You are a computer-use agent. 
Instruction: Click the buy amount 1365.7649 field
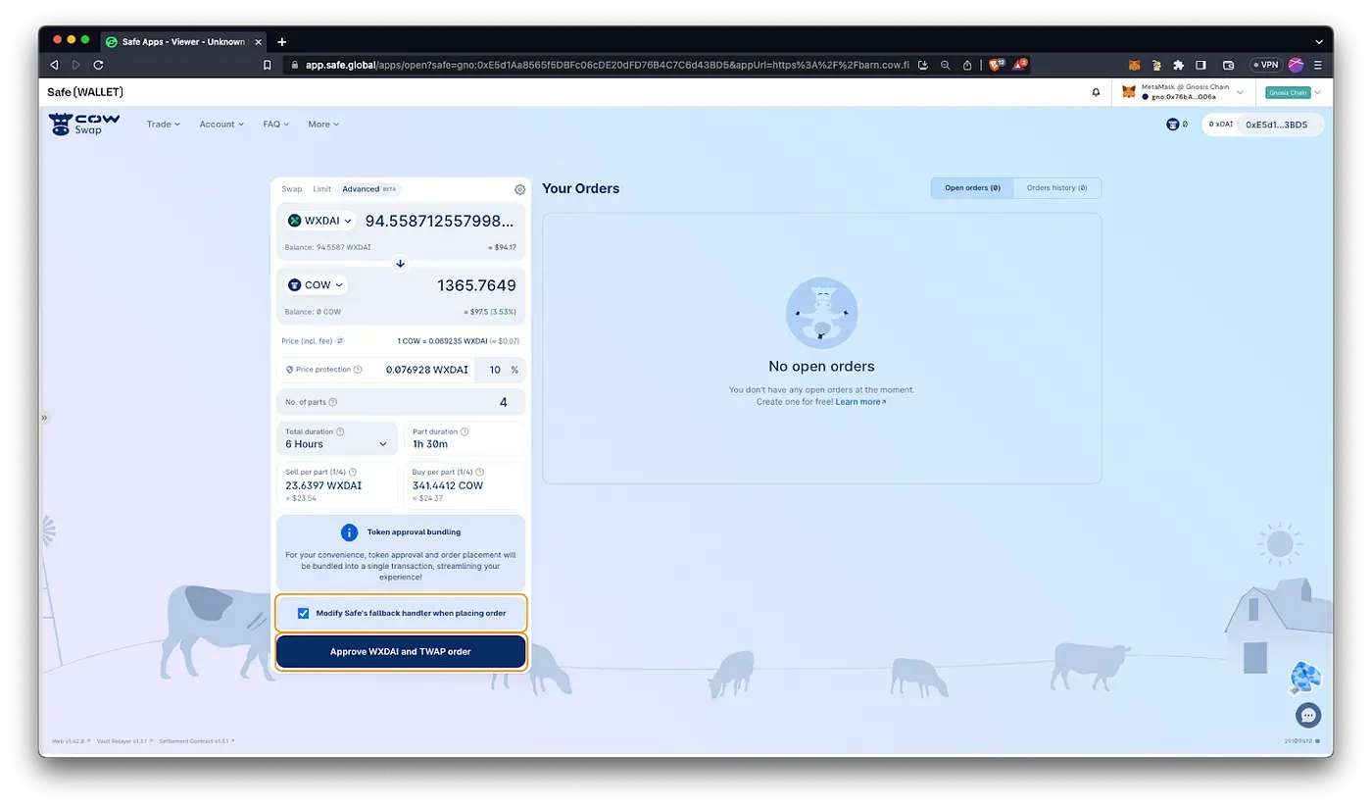click(476, 285)
